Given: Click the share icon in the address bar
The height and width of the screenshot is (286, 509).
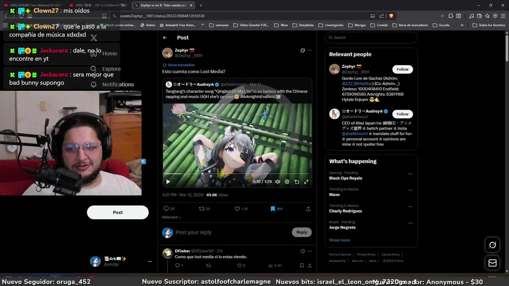Looking at the screenshot, I should coord(382,16).
